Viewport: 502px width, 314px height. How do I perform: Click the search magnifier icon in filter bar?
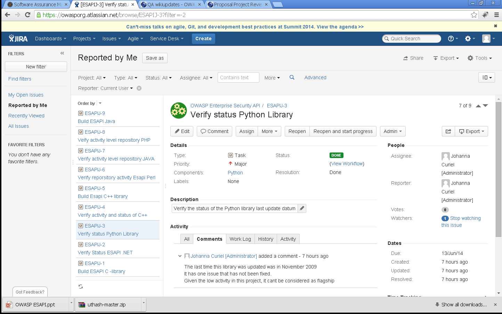tap(292, 77)
